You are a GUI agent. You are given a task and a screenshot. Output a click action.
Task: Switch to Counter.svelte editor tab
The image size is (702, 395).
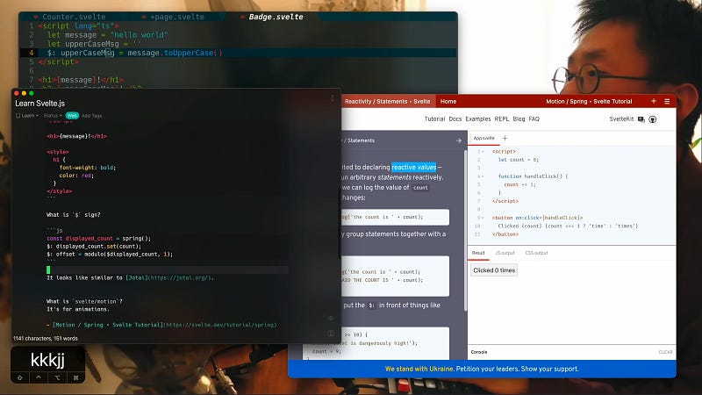[x=74, y=17]
